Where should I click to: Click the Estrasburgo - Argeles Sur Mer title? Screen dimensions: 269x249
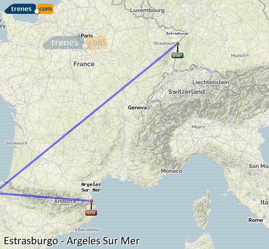(72, 241)
